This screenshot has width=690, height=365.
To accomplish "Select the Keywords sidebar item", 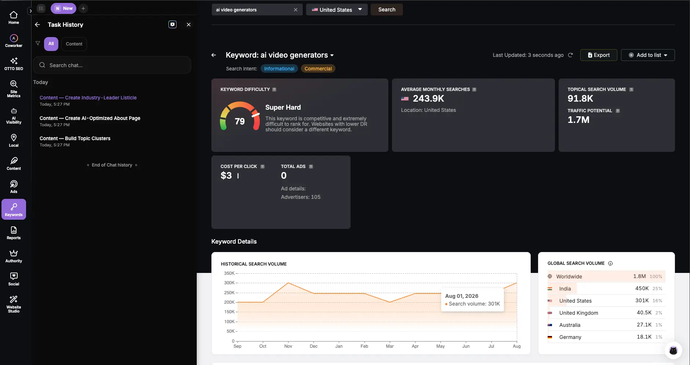I will [14, 209].
